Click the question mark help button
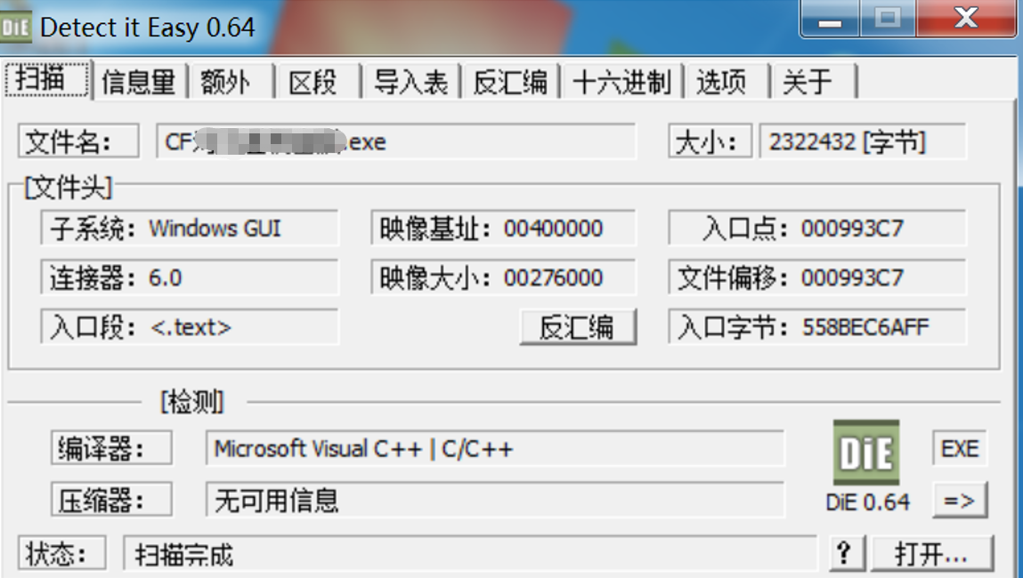This screenshot has height=578, width=1023. pos(846,555)
